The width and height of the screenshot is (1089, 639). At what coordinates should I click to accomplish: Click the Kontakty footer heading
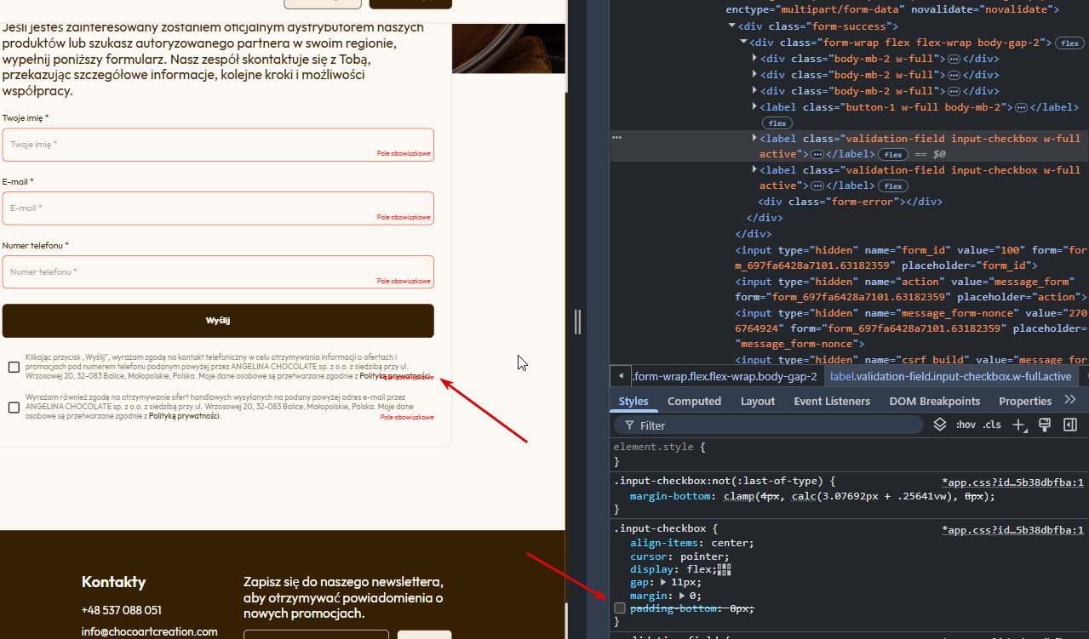tap(114, 582)
